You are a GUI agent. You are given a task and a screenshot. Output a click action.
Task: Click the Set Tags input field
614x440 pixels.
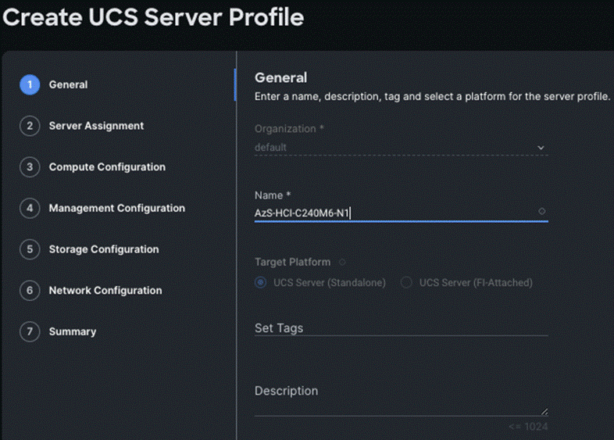402,328
